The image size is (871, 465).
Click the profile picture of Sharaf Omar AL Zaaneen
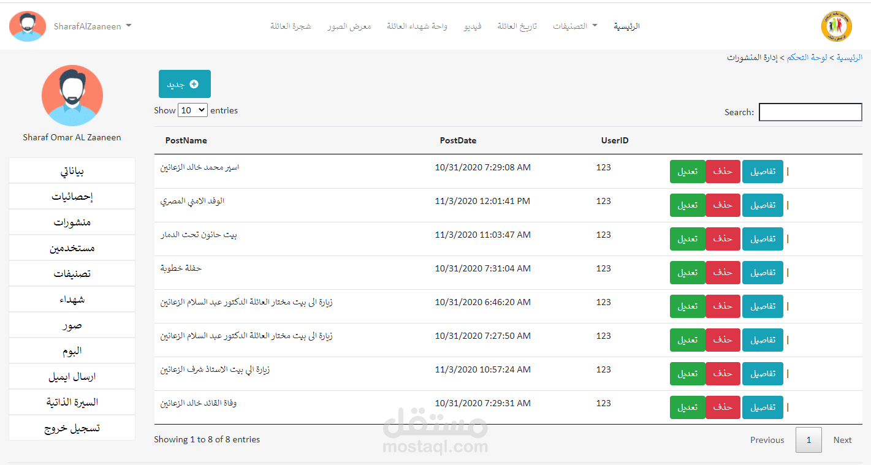click(x=72, y=96)
